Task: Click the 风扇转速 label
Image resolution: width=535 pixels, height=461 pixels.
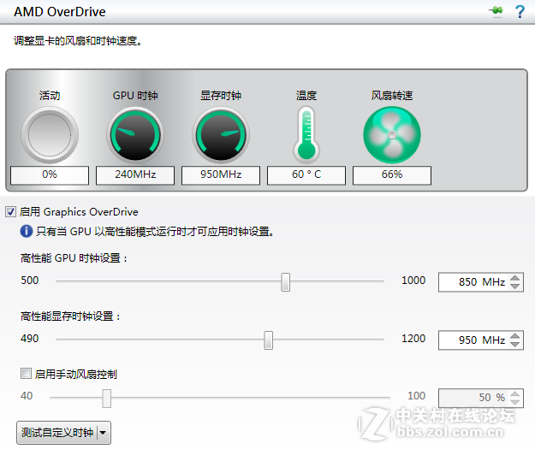Action: pos(392,95)
